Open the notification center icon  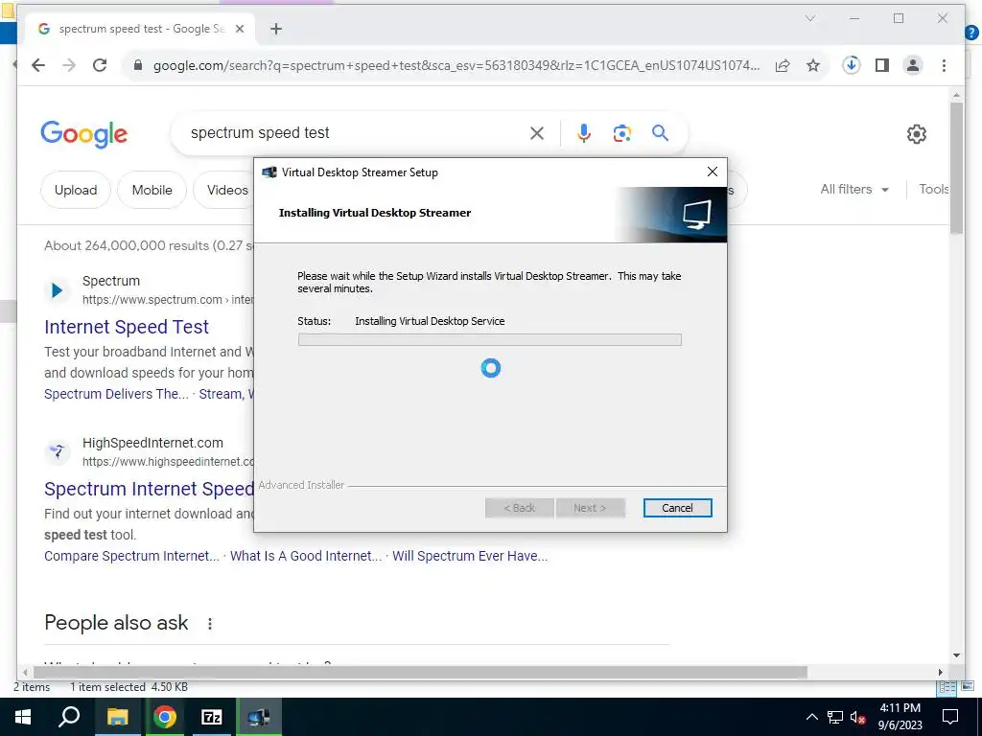click(950, 717)
